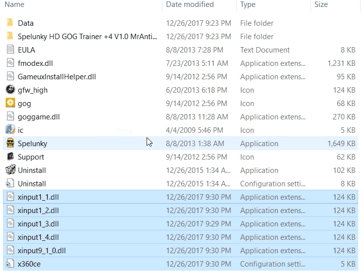Click the xinput1_1.dll file icon

tap(10, 197)
